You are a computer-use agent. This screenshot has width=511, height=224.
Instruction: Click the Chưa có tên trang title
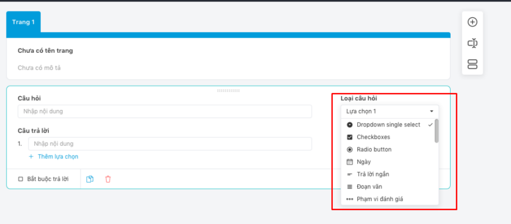(49, 51)
